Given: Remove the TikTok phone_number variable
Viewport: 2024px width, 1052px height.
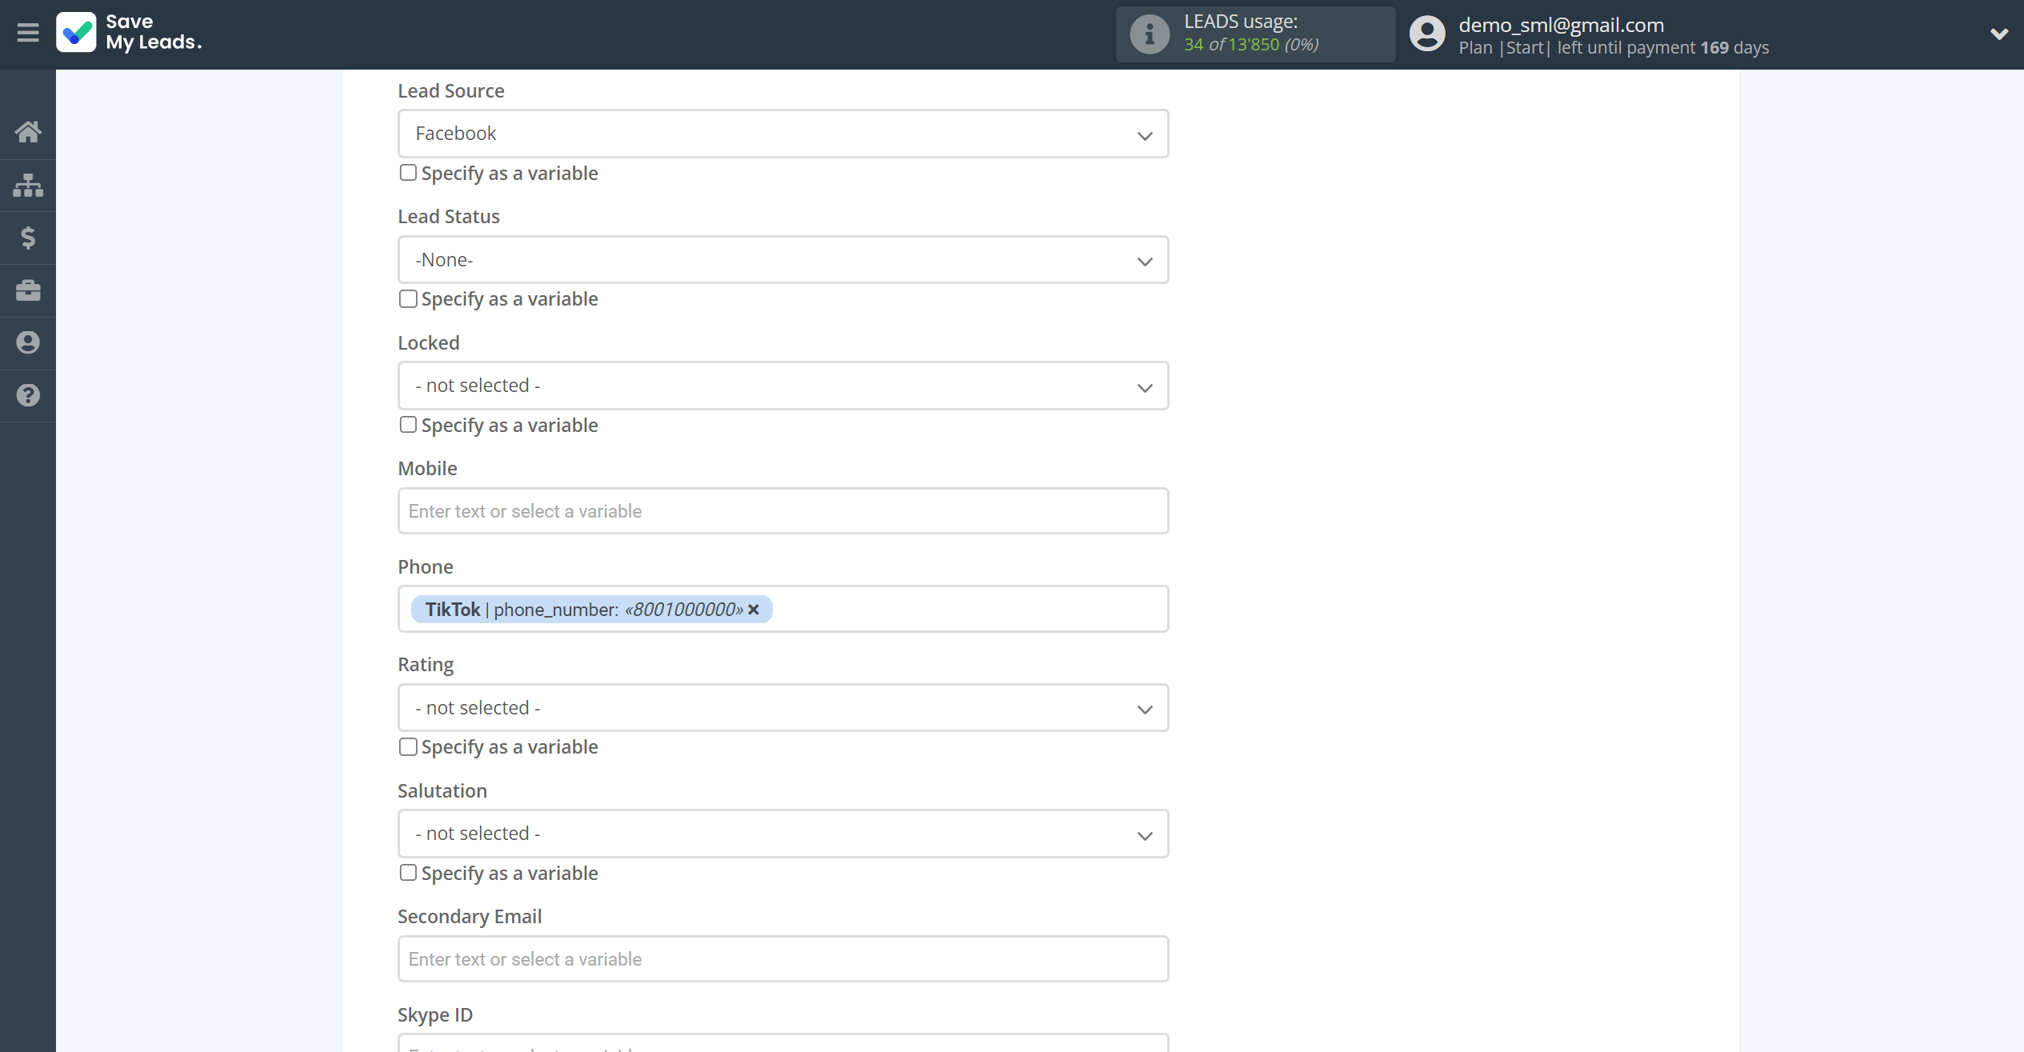Looking at the screenshot, I should pos(754,610).
